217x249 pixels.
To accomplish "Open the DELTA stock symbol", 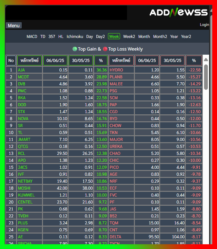I will coord(115,237).
